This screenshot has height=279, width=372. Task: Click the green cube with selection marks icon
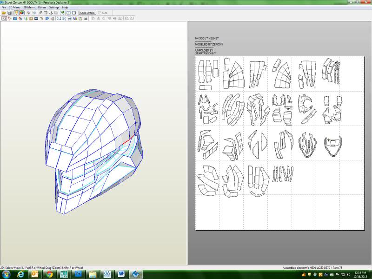point(62,13)
